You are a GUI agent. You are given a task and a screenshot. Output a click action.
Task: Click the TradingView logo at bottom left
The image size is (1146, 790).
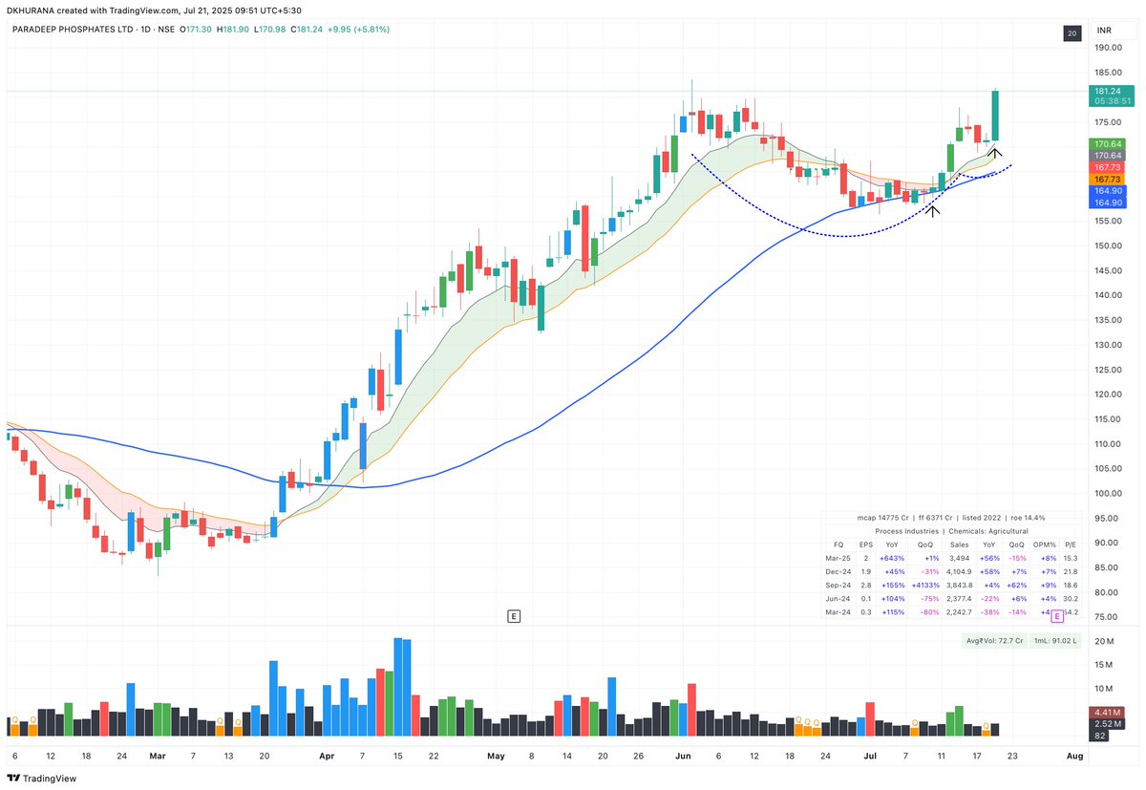pos(43,777)
